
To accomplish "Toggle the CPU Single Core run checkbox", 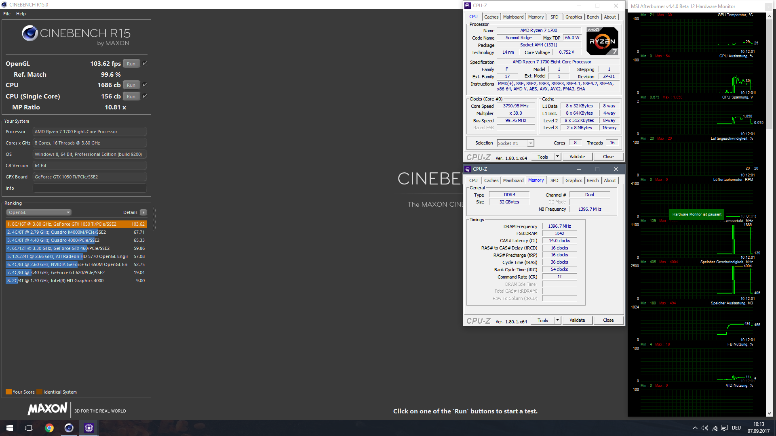I will pyautogui.click(x=145, y=96).
